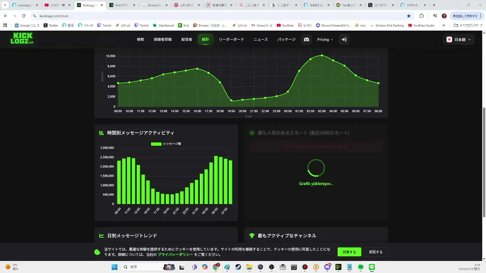486x273 pixels.
Task: Go to the 視聴者詳細 nav item
Action: click(163, 39)
